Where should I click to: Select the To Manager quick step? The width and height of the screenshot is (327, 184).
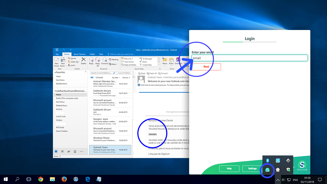[146, 59]
